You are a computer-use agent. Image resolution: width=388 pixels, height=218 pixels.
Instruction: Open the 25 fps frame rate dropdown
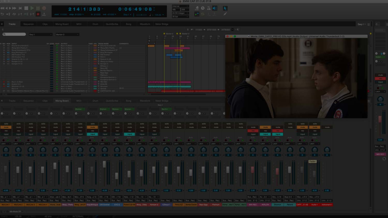click(x=181, y=17)
